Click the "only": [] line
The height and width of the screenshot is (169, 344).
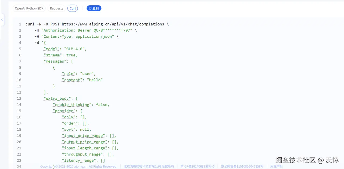click(x=74, y=117)
